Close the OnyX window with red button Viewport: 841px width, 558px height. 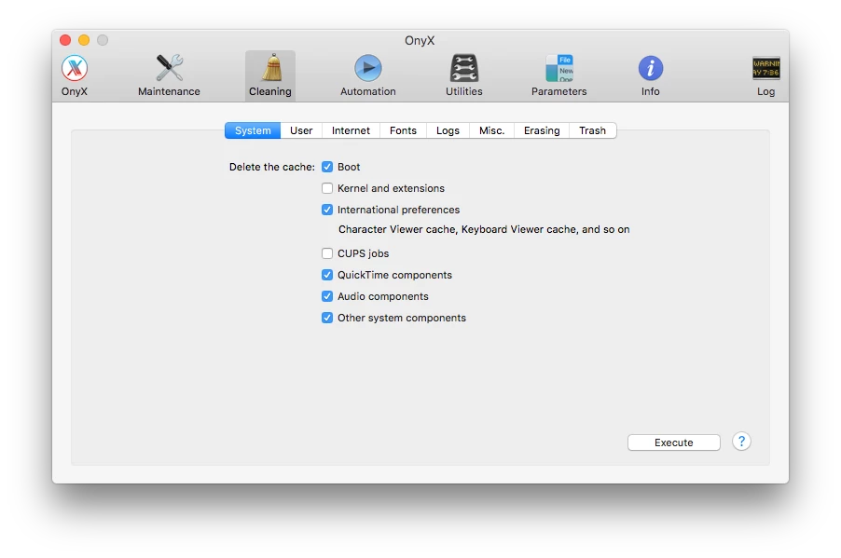(65, 40)
